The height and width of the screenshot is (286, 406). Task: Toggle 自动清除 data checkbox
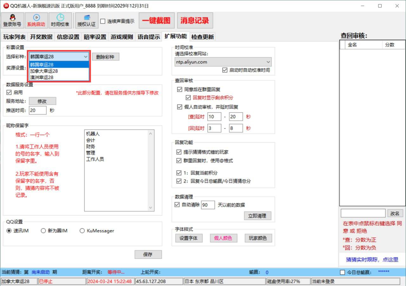(x=177, y=205)
